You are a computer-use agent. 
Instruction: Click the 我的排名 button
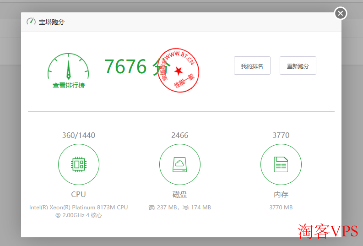[x=252, y=66]
